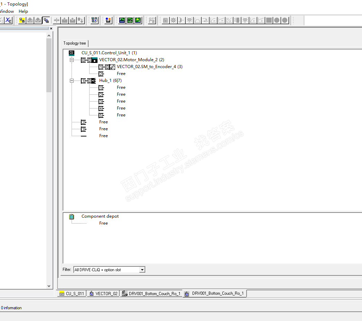Click the blue XE expert list icon
Screen dimensions: 362x321
8,20
